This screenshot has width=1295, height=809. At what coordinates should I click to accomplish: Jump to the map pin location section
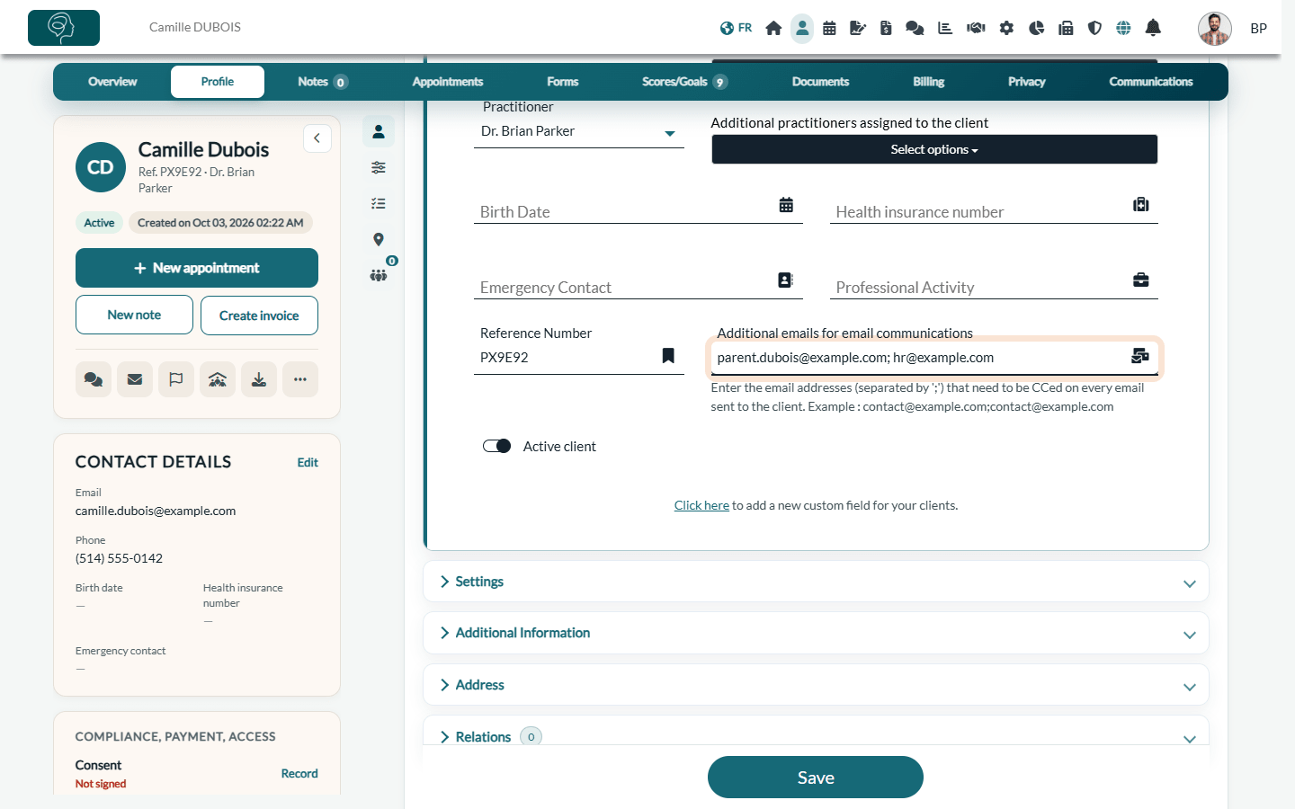point(379,239)
